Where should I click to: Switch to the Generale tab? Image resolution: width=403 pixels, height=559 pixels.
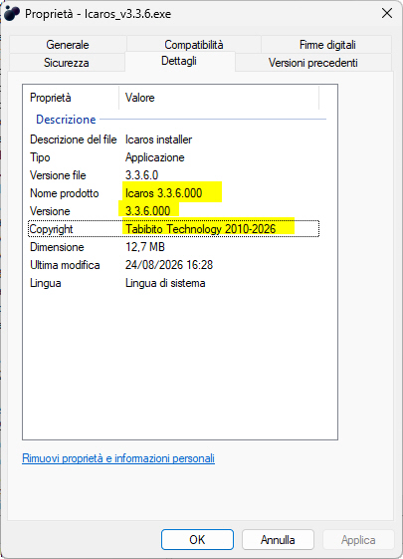click(x=68, y=45)
